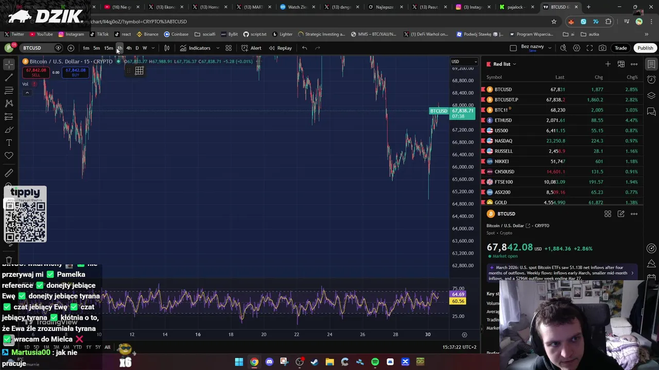Select the Text annotation tool
The image size is (659, 370).
tap(9, 142)
